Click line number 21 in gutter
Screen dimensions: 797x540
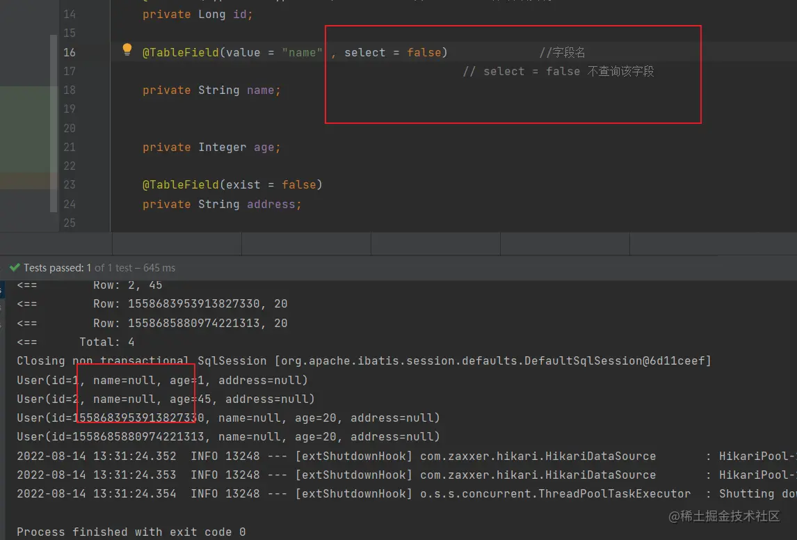[70, 147]
